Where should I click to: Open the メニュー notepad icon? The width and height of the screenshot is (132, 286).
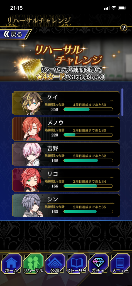120,264
